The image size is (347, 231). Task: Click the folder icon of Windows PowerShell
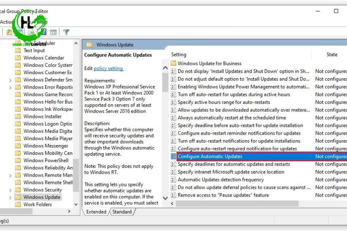click(x=18, y=160)
